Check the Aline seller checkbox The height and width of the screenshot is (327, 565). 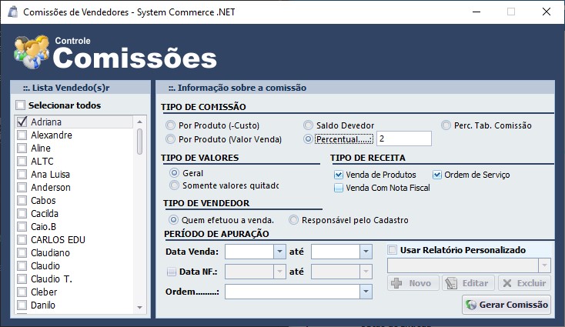22,148
